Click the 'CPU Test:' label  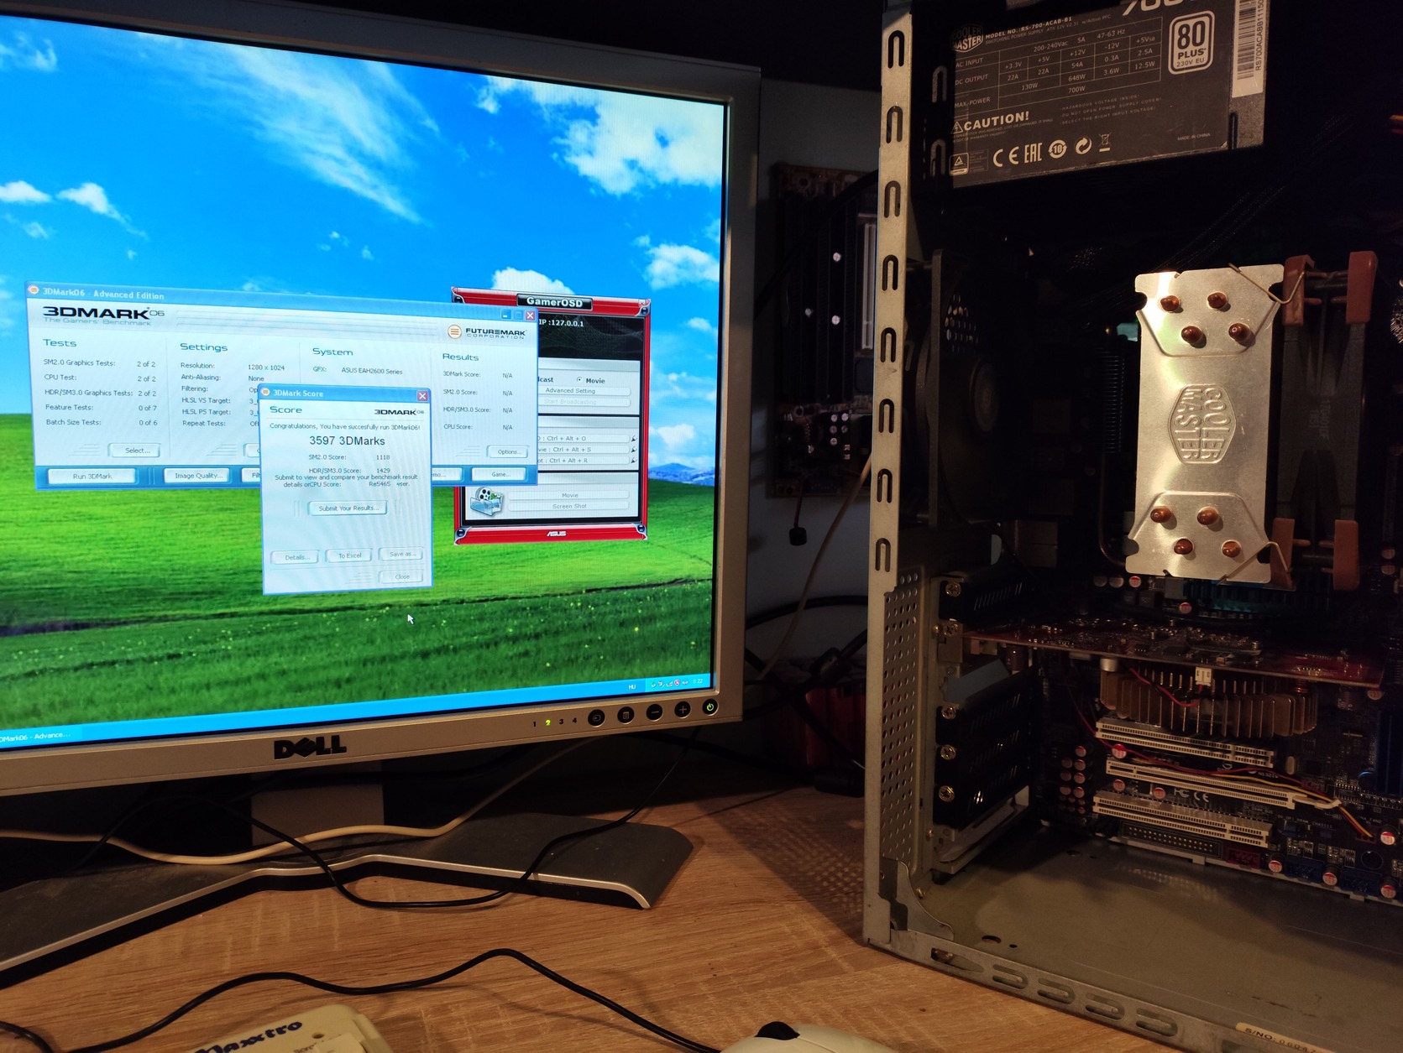pyautogui.click(x=60, y=378)
